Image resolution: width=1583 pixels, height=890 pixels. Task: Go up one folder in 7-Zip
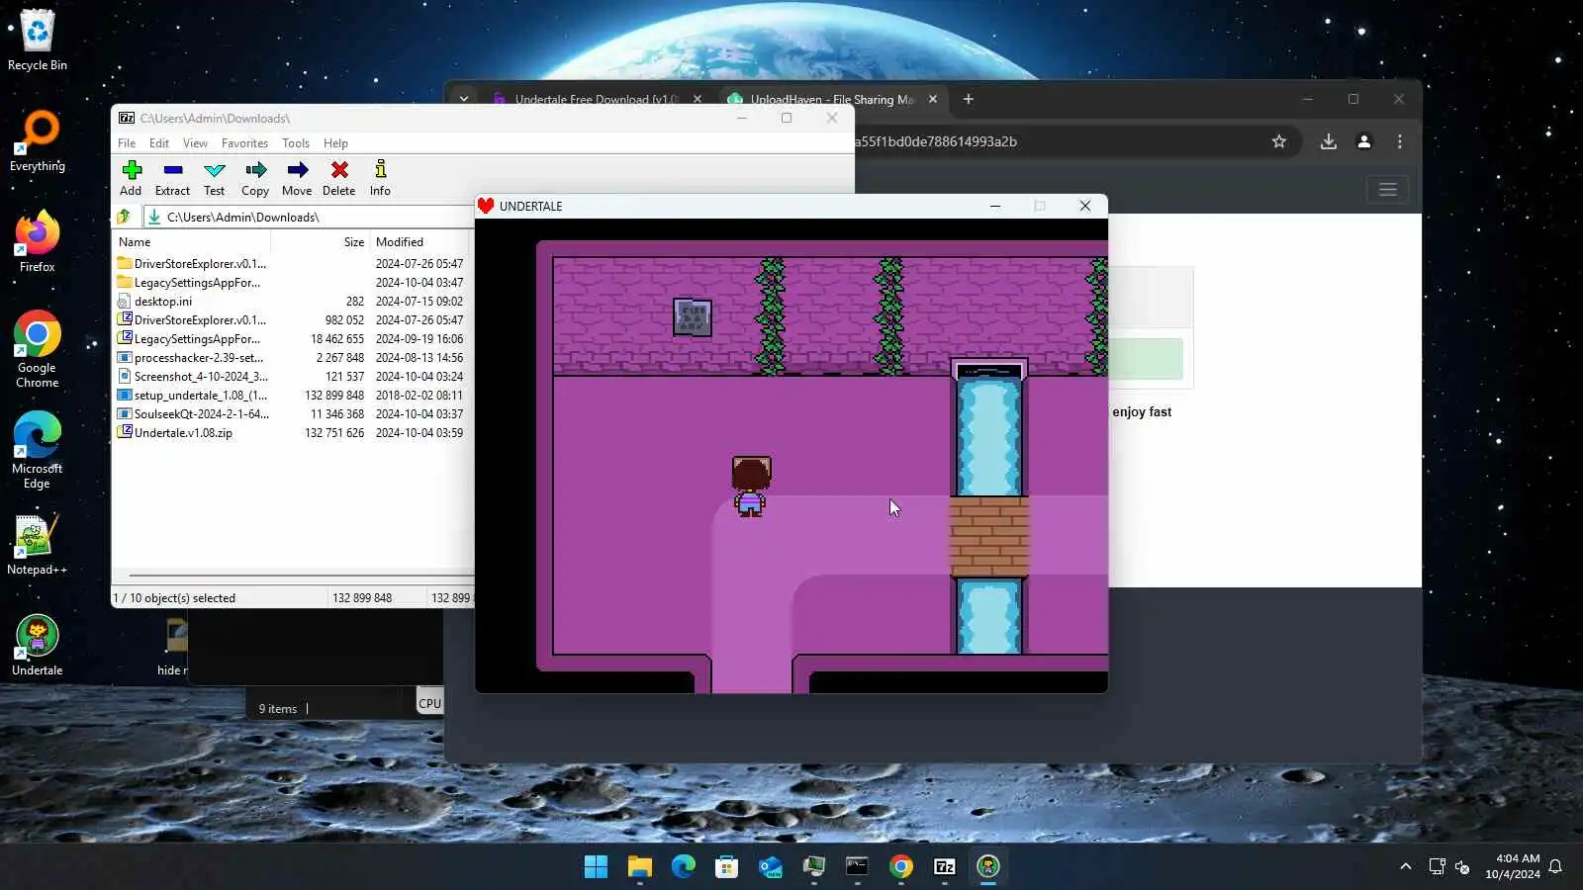(124, 217)
